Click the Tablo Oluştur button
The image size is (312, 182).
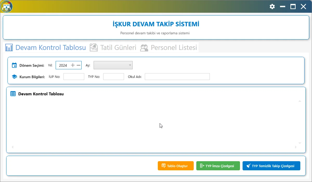click(175, 166)
